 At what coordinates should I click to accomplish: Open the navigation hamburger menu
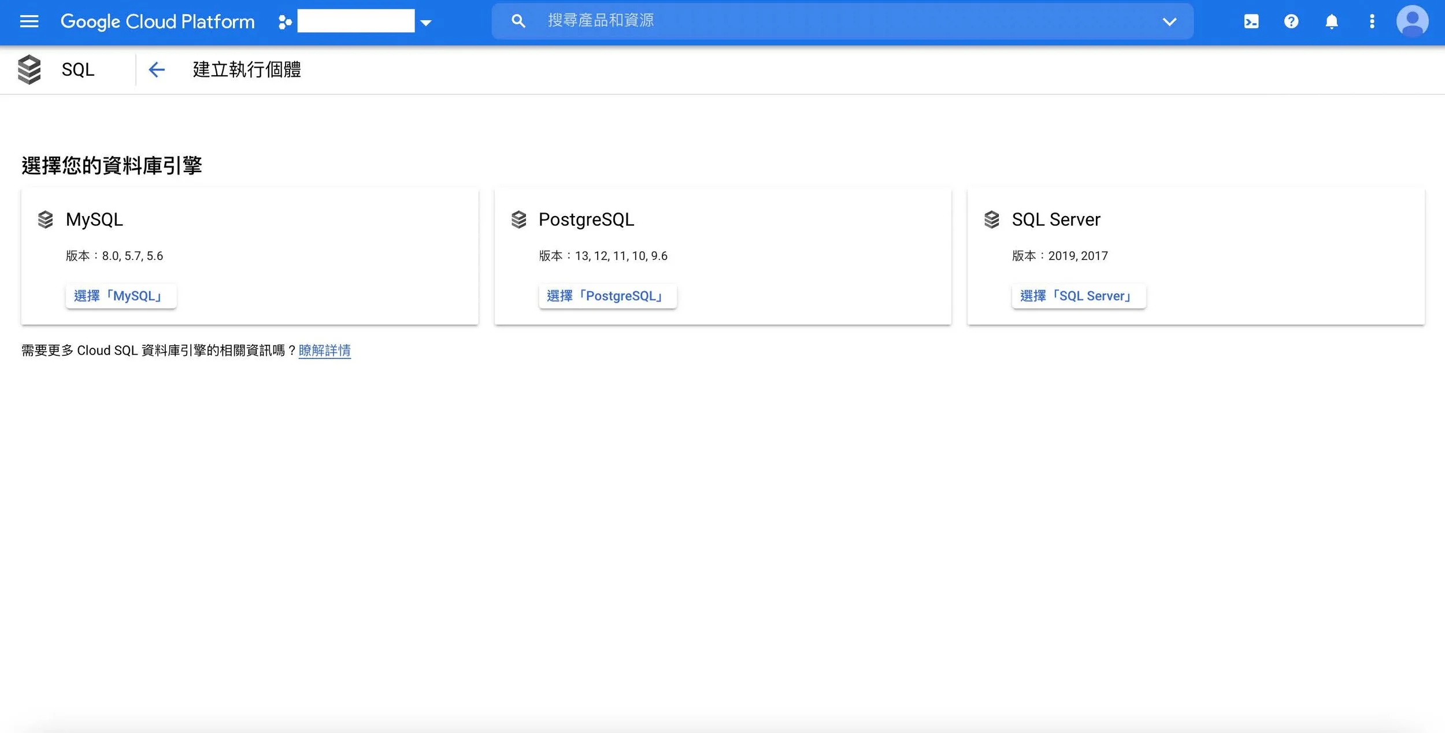(x=28, y=21)
